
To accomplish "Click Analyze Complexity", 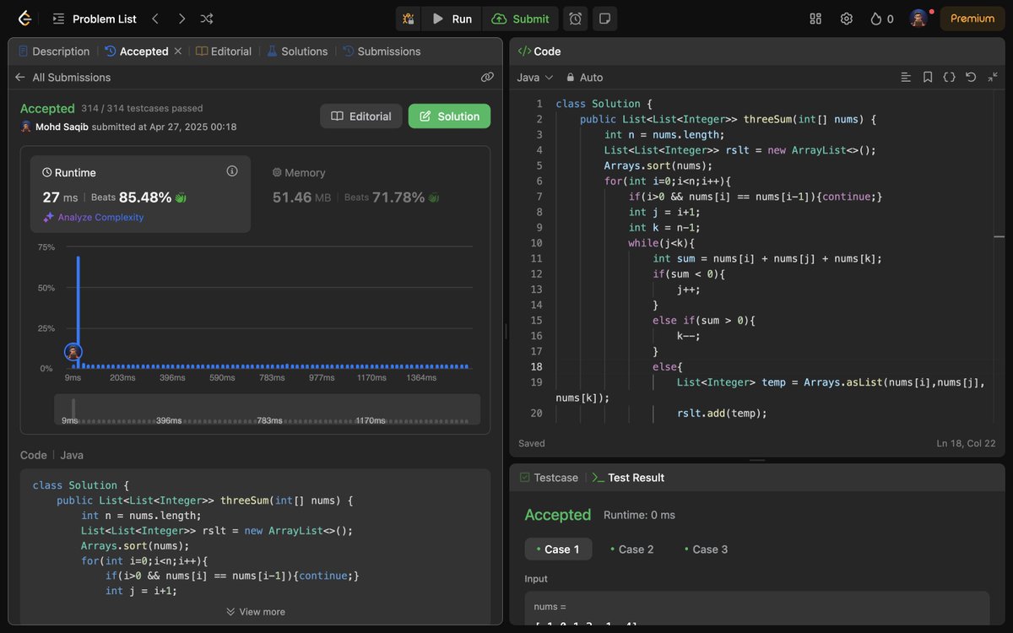I will tap(94, 217).
